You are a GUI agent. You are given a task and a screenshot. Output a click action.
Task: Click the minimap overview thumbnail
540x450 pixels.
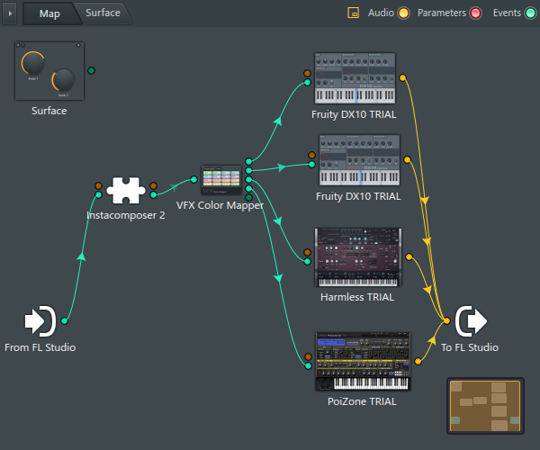click(x=485, y=406)
